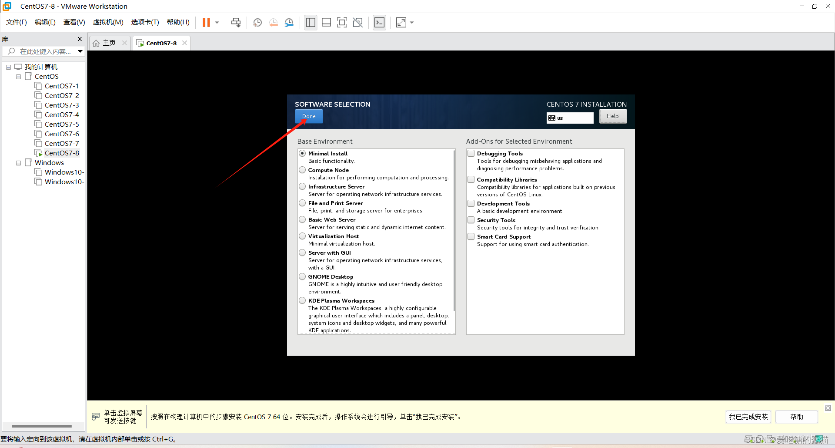The image size is (835, 448).
Task: Open the 选项卡(T) menu
Action: point(145,22)
